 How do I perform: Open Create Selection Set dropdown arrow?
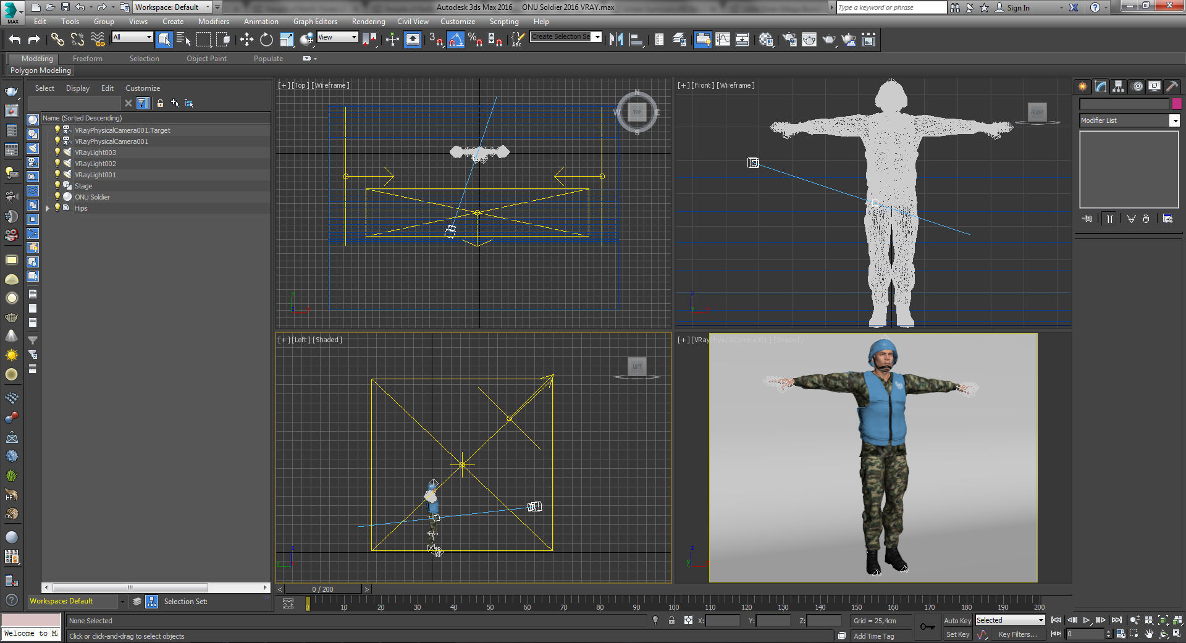(597, 37)
